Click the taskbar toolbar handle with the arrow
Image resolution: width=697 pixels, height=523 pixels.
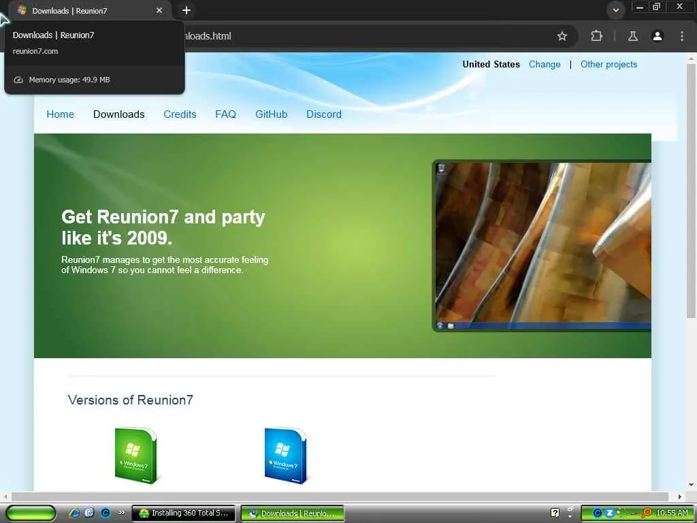pyautogui.click(x=570, y=513)
